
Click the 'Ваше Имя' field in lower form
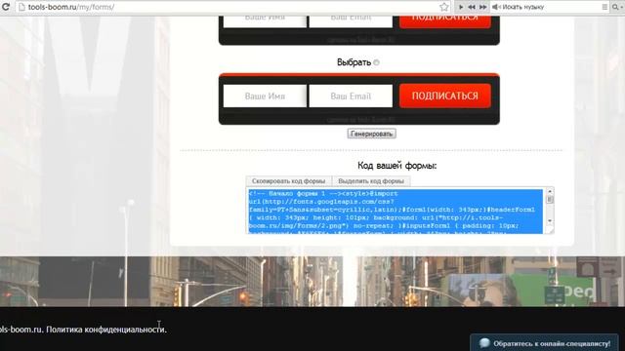265,96
